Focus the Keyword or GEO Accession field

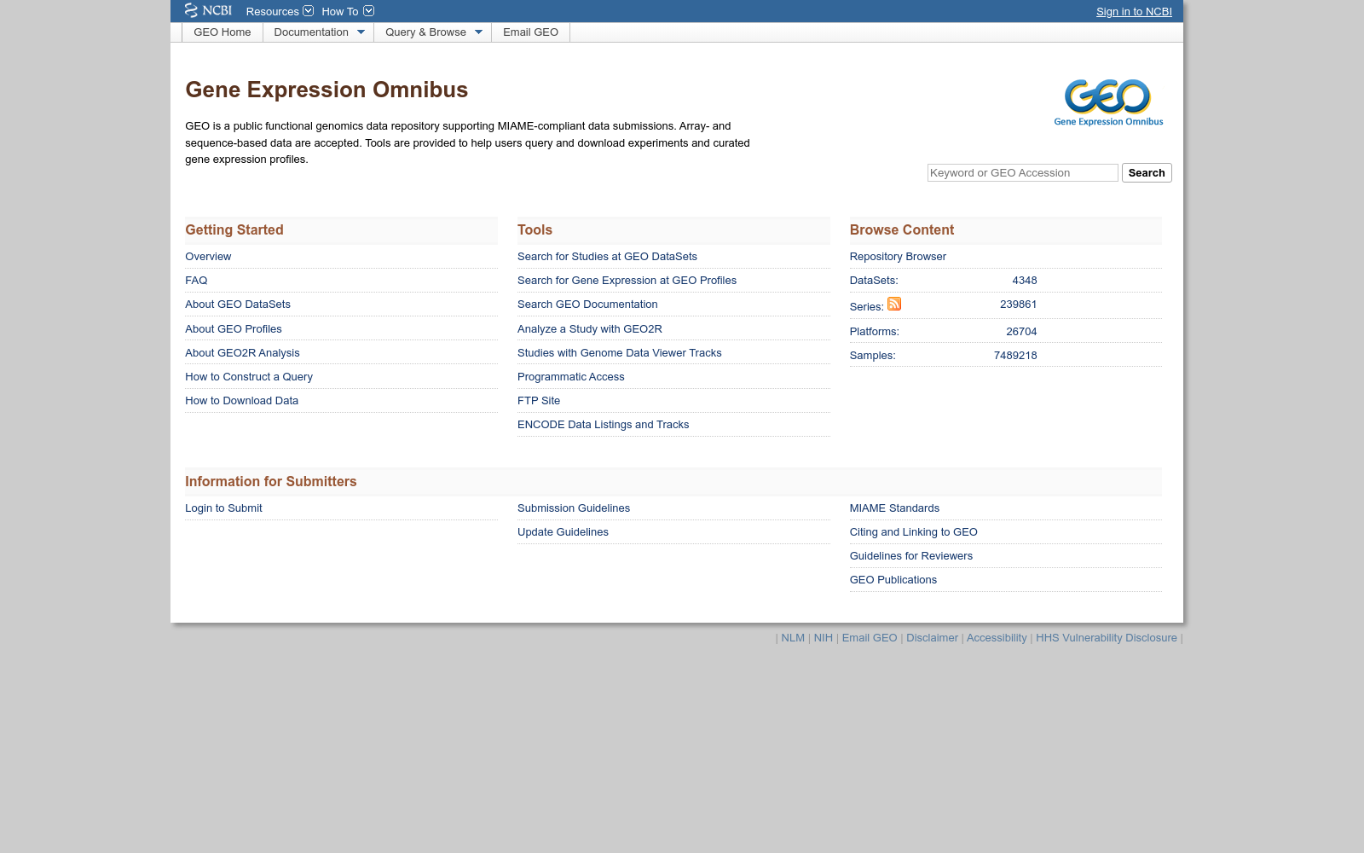coord(1022,172)
